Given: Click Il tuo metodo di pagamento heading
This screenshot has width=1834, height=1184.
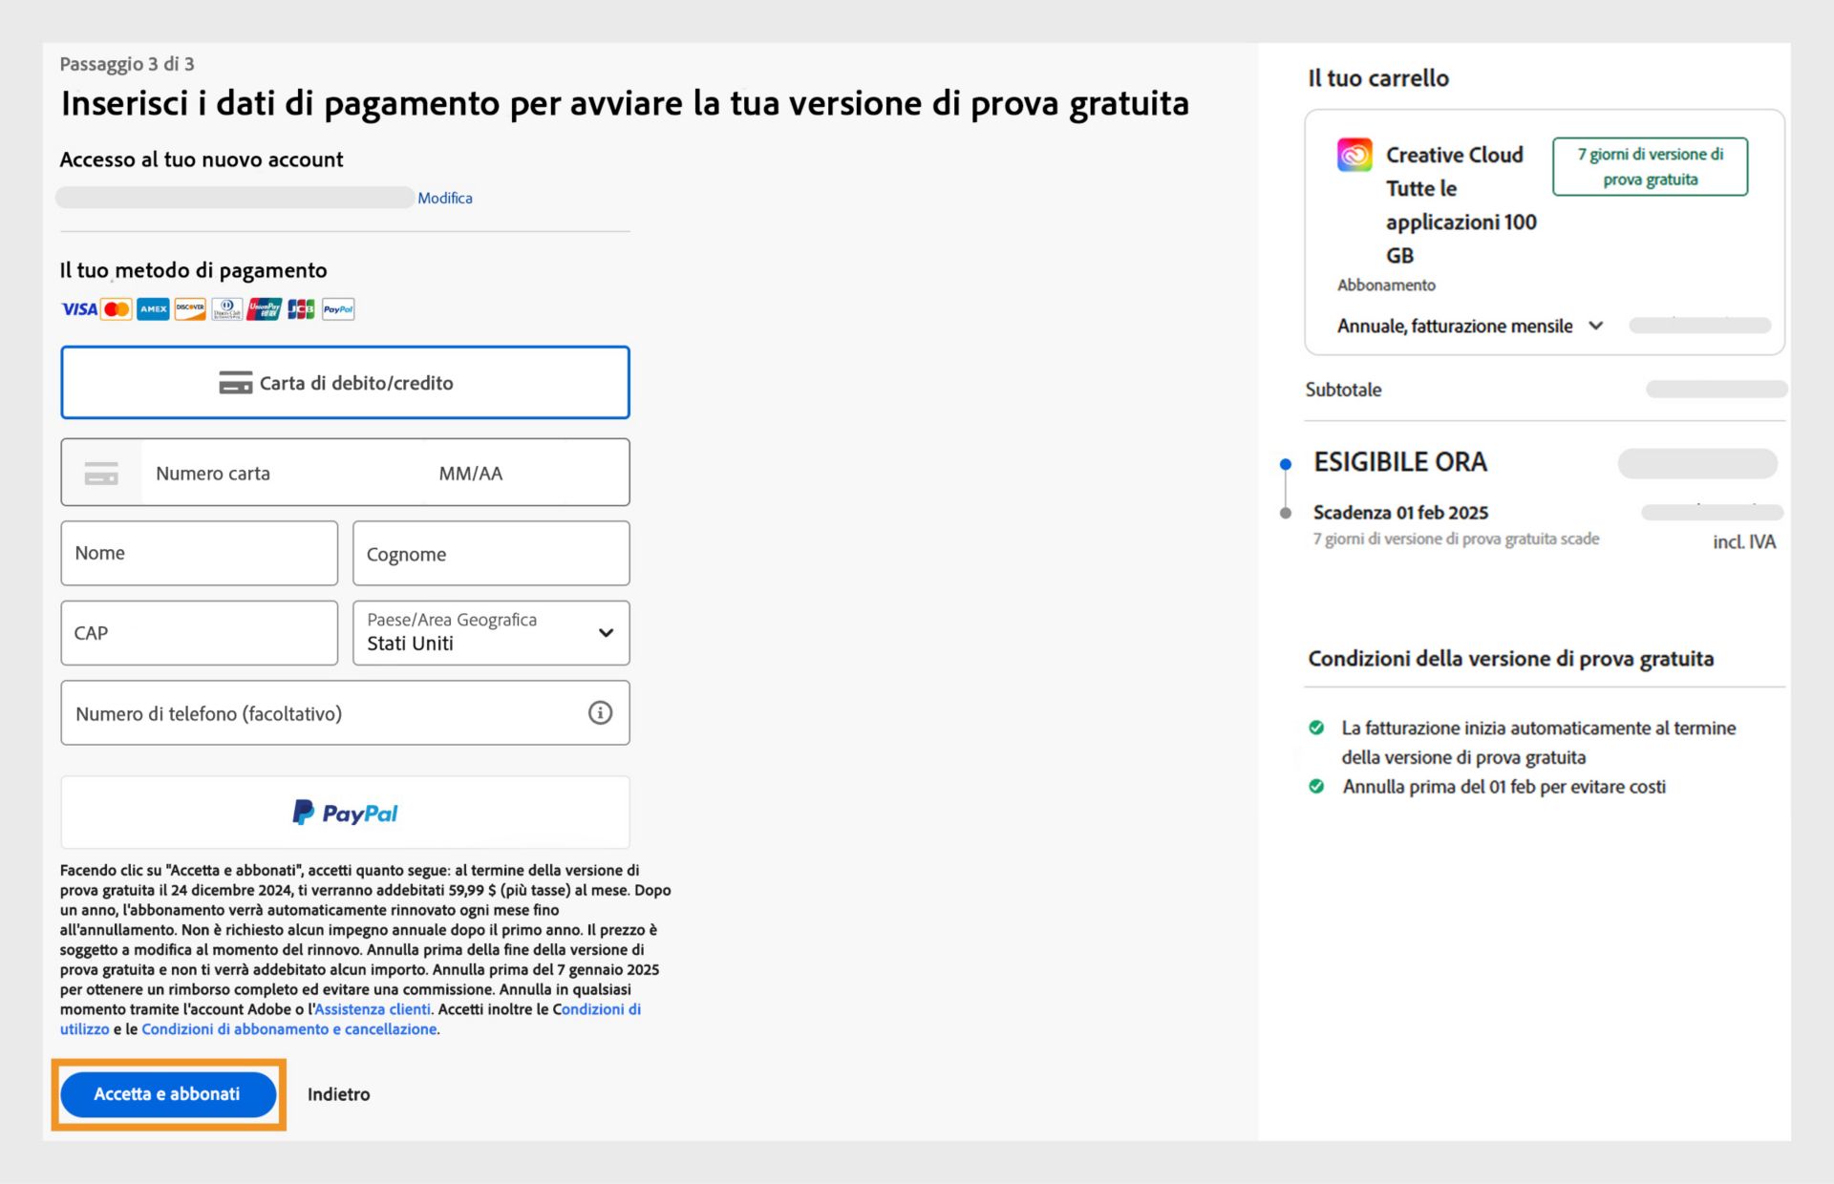Looking at the screenshot, I should click(x=194, y=270).
